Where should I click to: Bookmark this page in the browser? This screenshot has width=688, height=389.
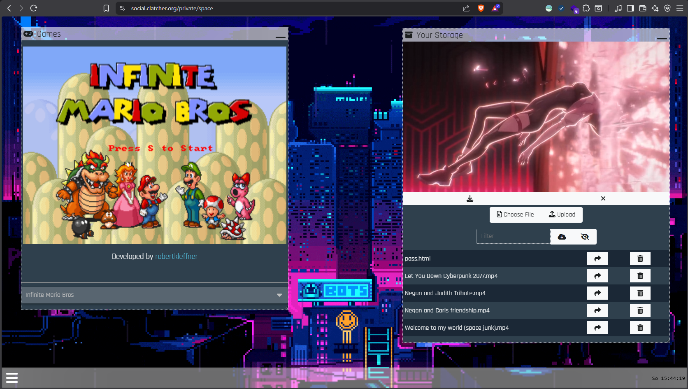point(106,8)
